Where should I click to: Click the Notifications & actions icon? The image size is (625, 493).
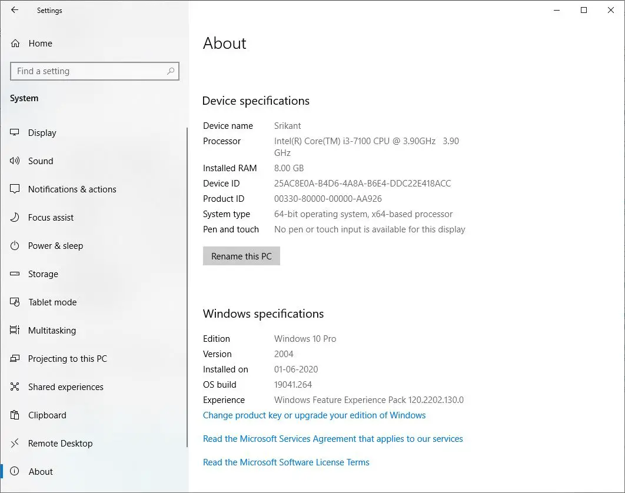click(15, 189)
